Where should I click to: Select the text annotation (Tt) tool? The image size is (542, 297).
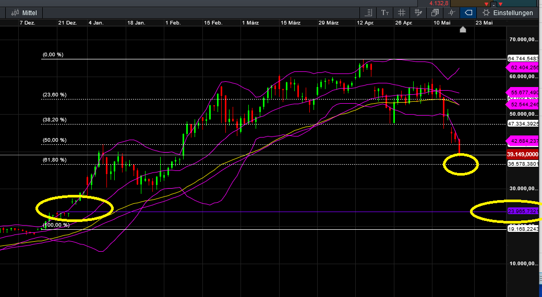click(x=385, y=13)
